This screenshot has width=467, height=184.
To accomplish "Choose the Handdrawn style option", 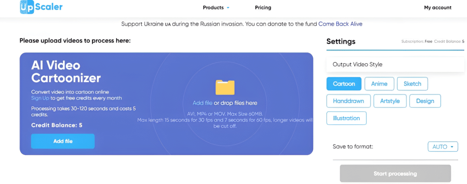I will click(x=348, y=101).
